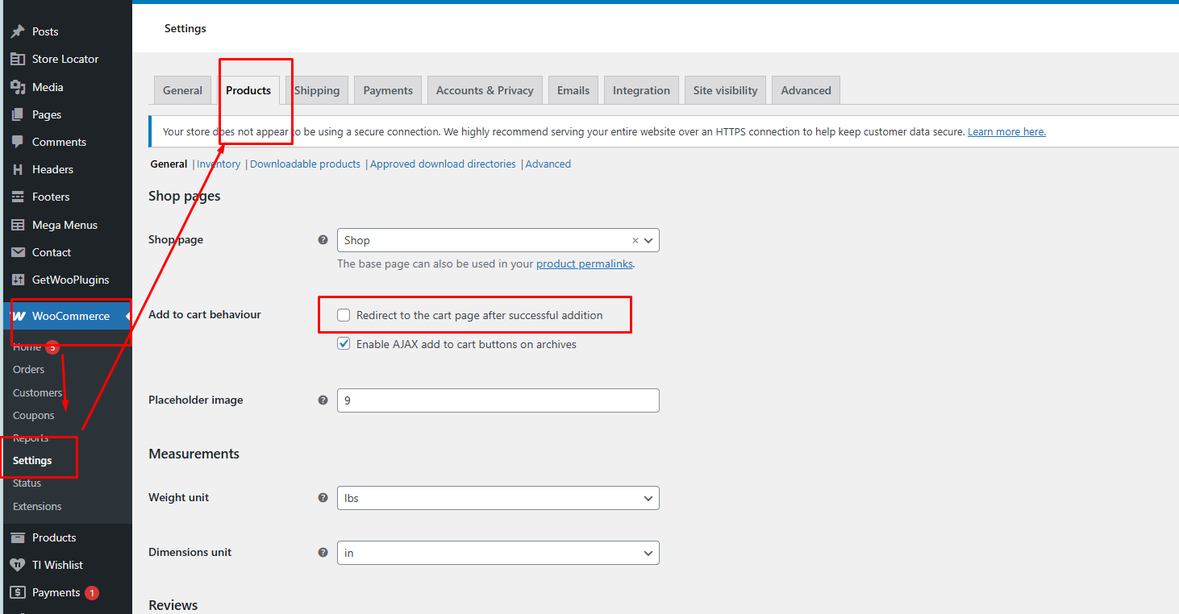Clear the Shop page selection (x)
Screen dimensions: 1179x614
click(635, 240)
